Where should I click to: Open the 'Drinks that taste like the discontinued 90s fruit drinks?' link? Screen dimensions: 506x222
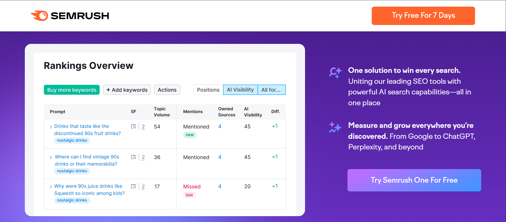(x=88, y=130)
